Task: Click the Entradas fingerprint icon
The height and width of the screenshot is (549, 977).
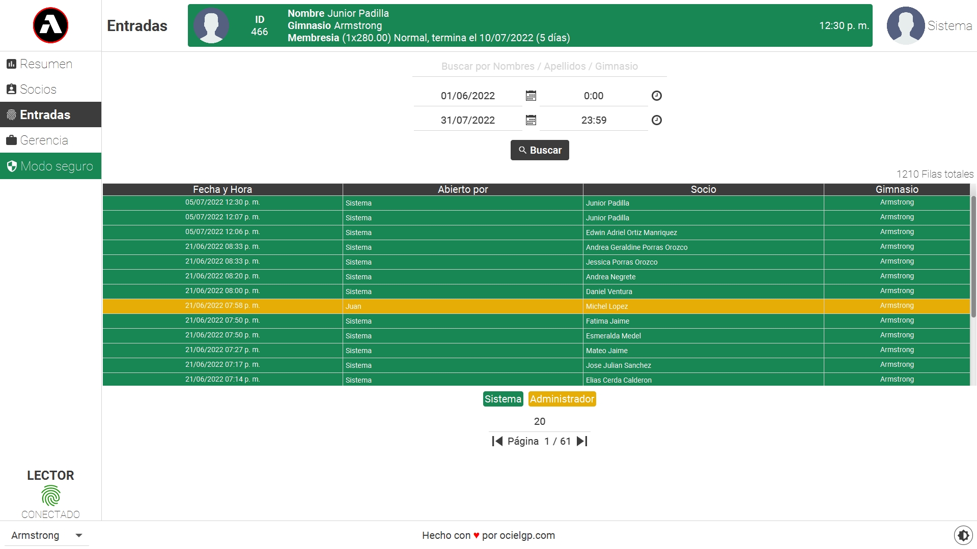Action: 11,115
